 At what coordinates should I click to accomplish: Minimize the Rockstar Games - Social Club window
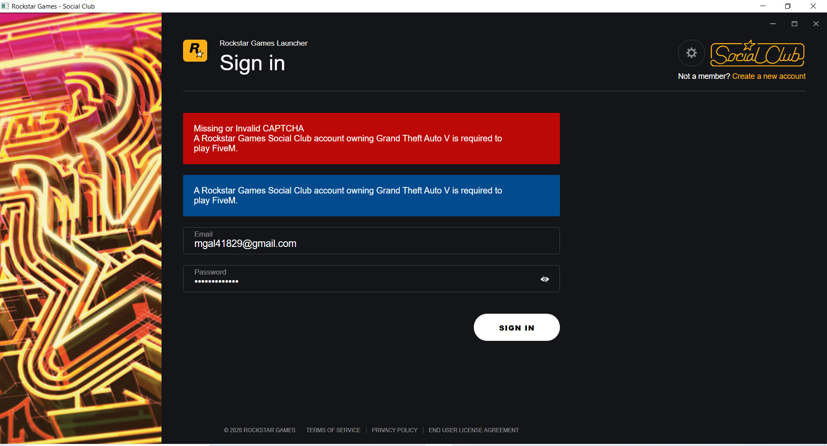(763, 6)
